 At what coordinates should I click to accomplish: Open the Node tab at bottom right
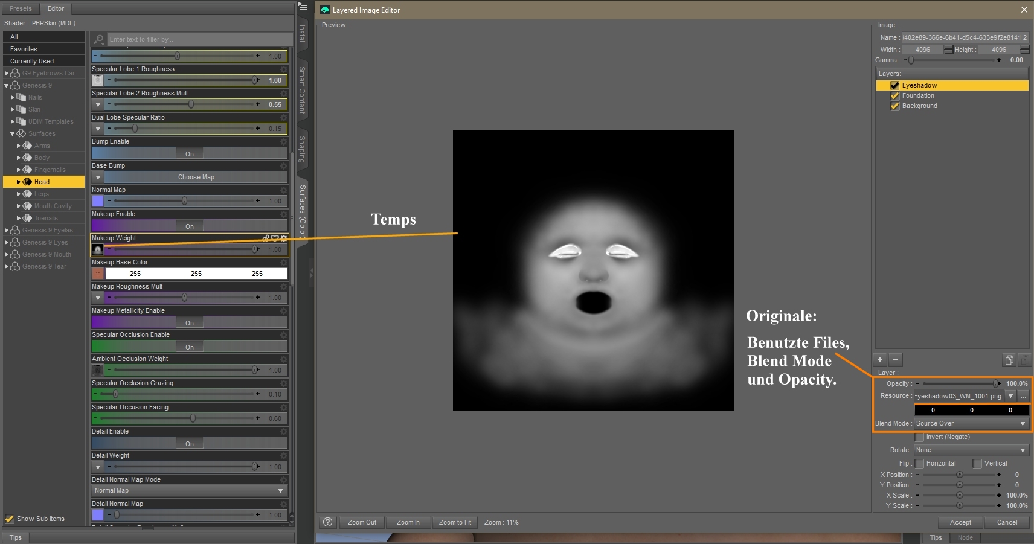click(965, 537)
